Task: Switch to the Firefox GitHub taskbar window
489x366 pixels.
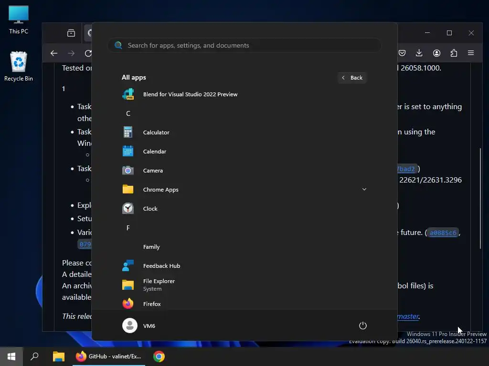Action: [x=109, y=356]
